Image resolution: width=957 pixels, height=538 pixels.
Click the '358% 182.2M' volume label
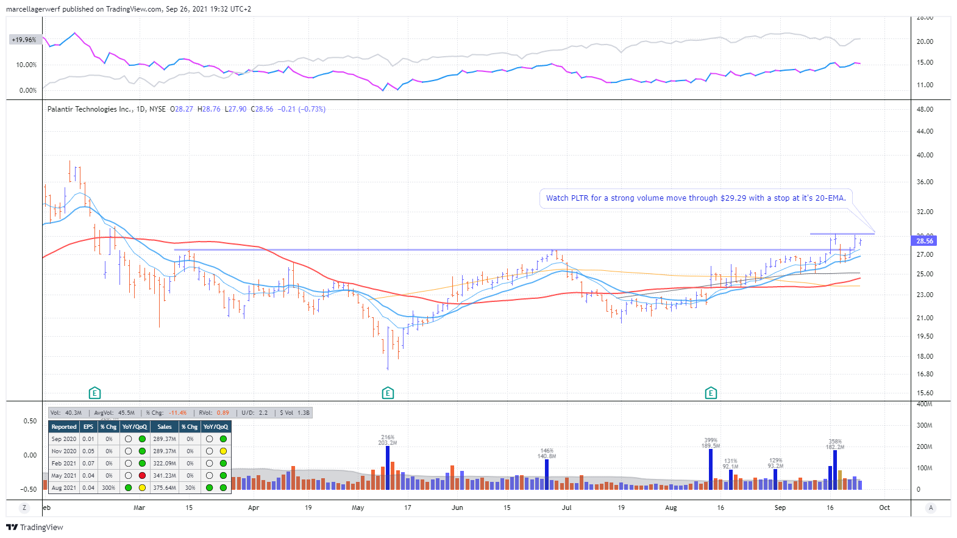(835, 444)
